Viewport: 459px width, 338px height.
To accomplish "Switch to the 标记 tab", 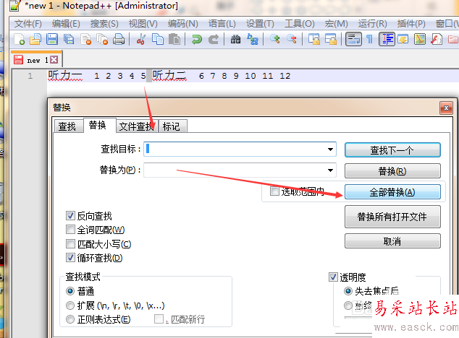I will coord(172,126).
